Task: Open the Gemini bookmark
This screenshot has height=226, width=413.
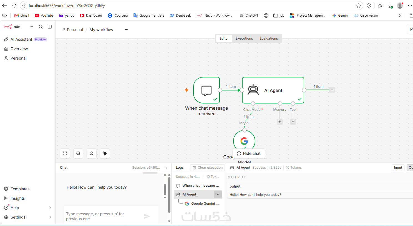Action: click(340, 16)
